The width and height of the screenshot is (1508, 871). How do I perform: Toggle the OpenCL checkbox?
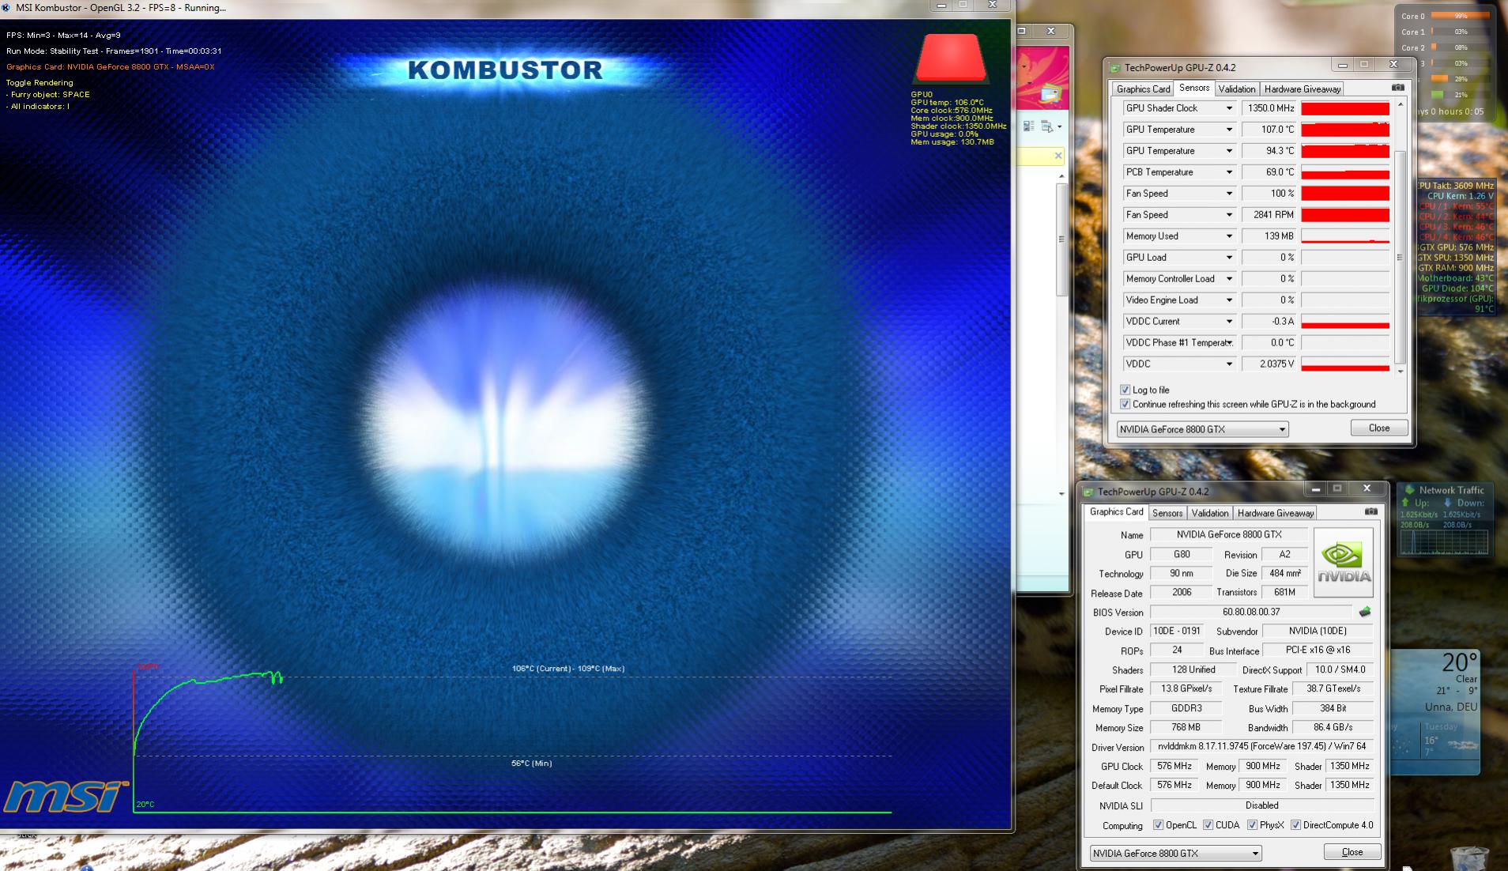coord(1158,825)
